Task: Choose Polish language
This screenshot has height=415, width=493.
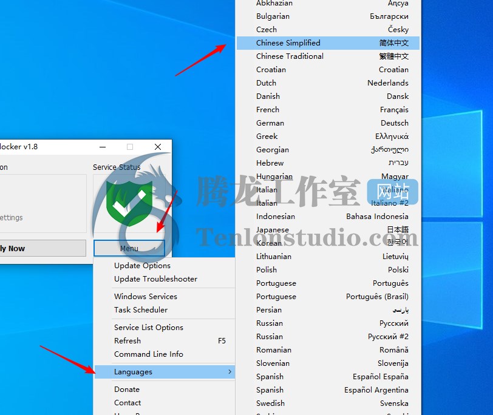Action: [328, 270]
